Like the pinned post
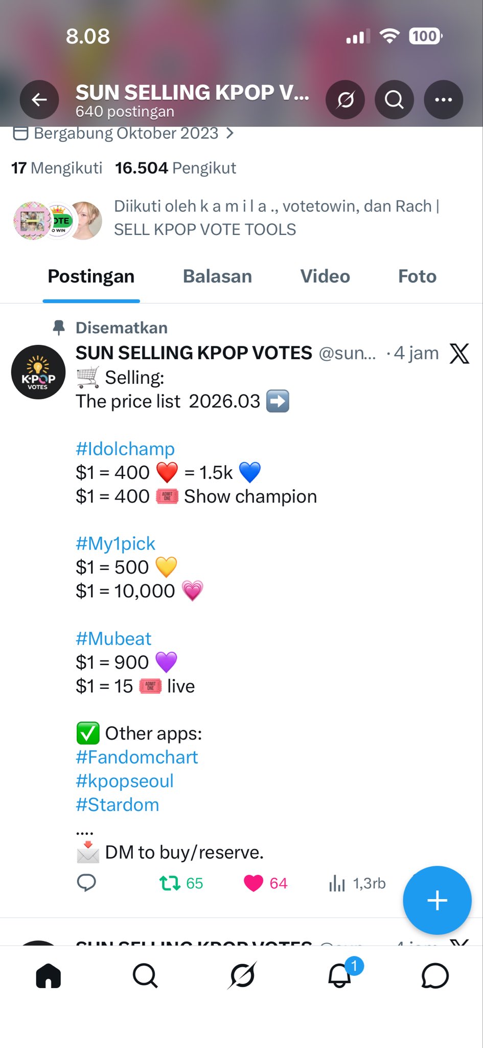The width and height of the screenshot is (483, 1048). pos(254,883)
